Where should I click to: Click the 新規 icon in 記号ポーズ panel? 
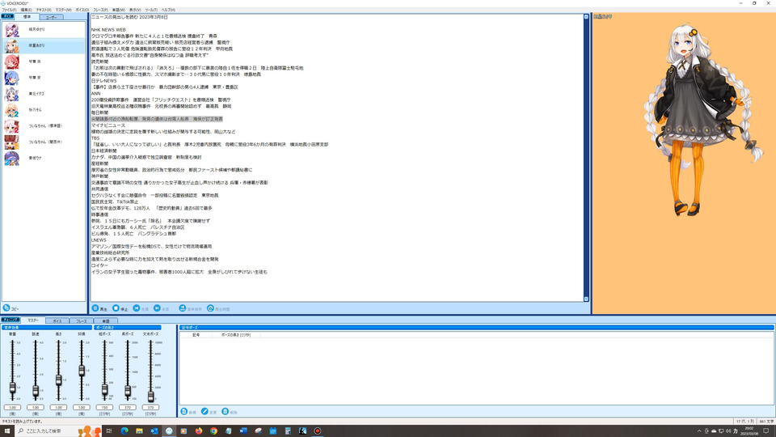(184, 411)
